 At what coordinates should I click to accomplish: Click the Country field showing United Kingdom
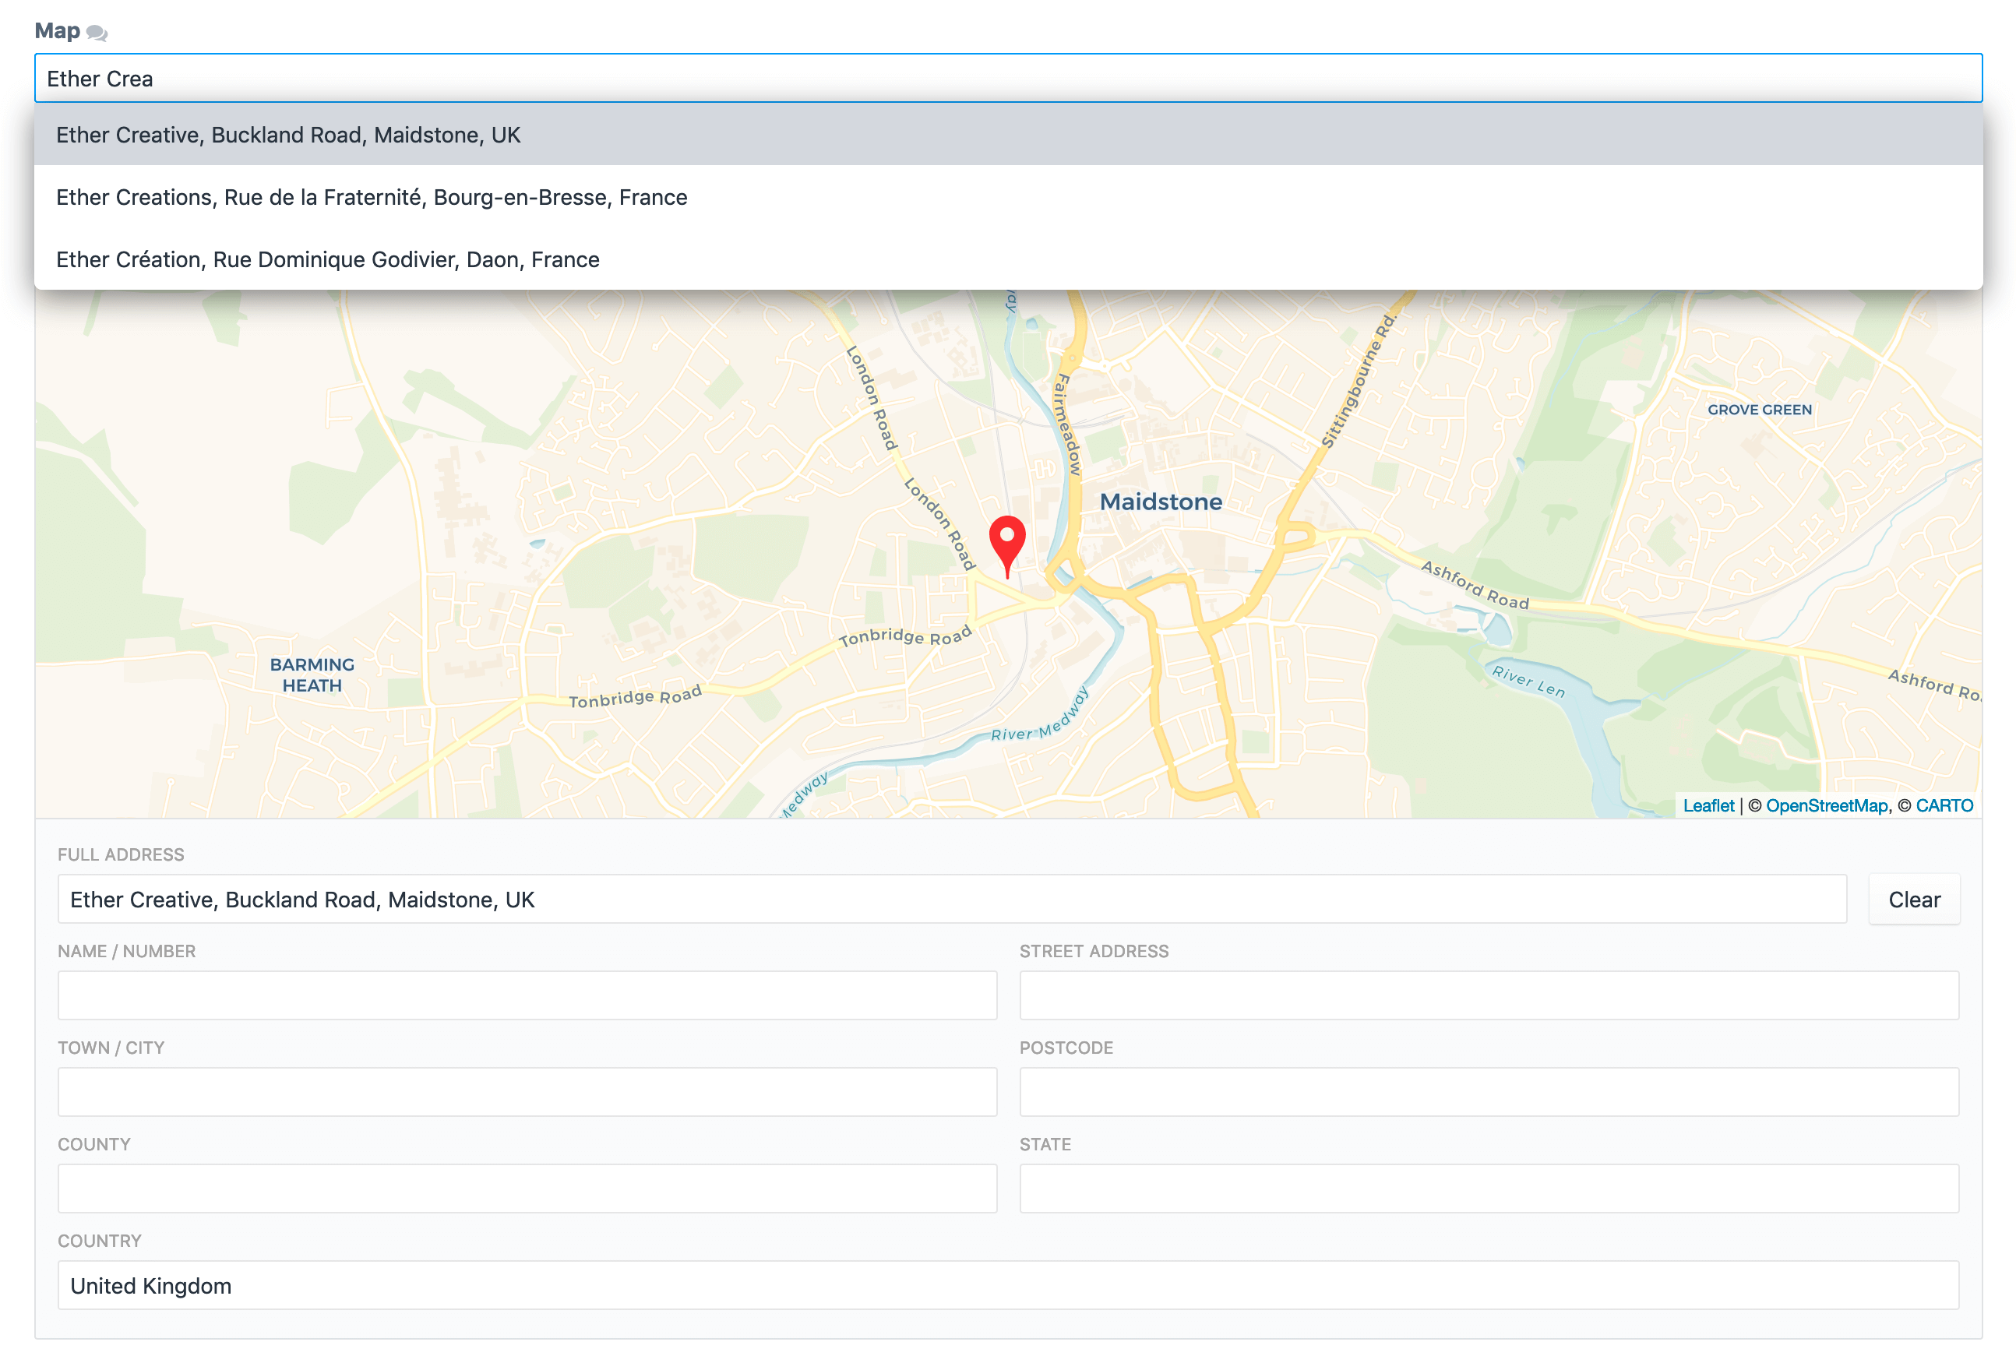coord(1006,1286)
